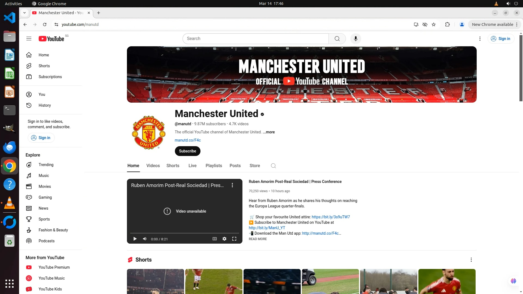Open the YouTube hamburger guide menu
The height and width of the screenshot is (294, 523).
click(29, 39)
